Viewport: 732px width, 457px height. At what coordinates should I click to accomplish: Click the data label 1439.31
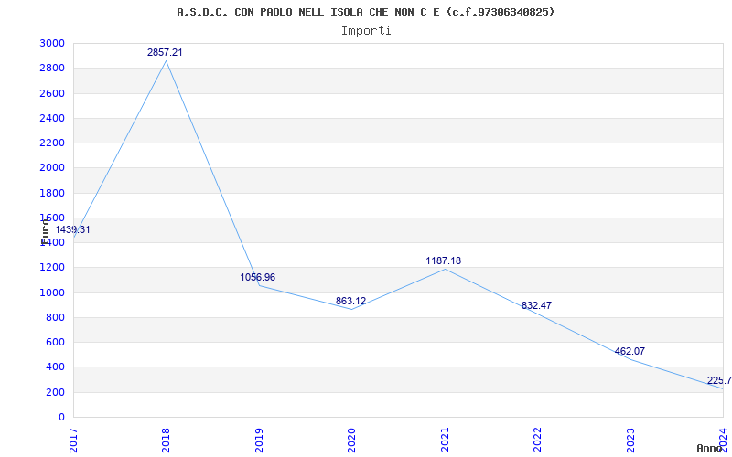tap(73, 230)
